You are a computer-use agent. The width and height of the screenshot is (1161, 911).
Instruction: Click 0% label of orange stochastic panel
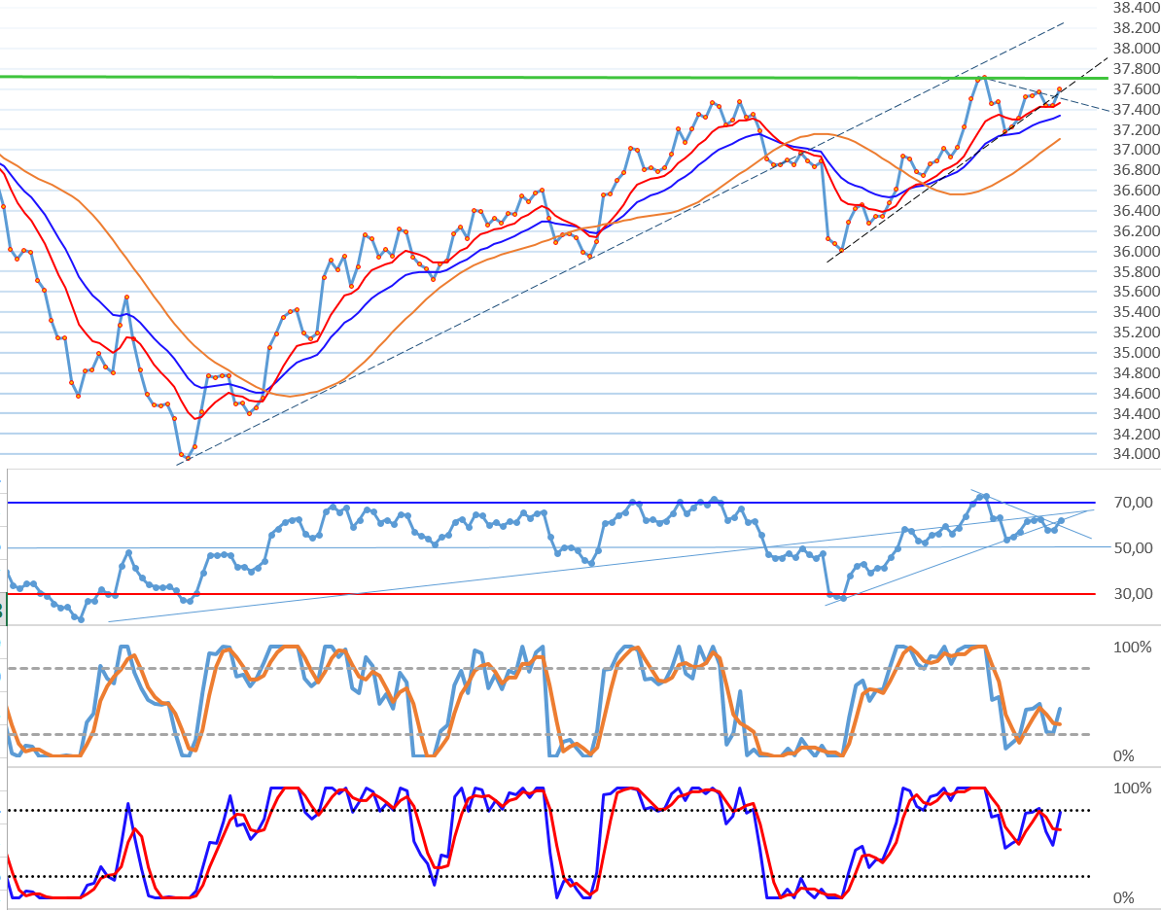[1124, 756]
